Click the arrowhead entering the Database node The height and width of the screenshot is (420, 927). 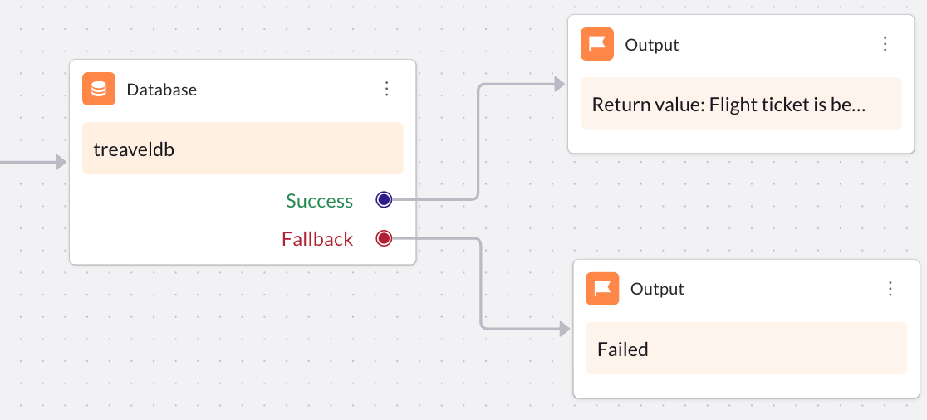(x=61, y=163)
